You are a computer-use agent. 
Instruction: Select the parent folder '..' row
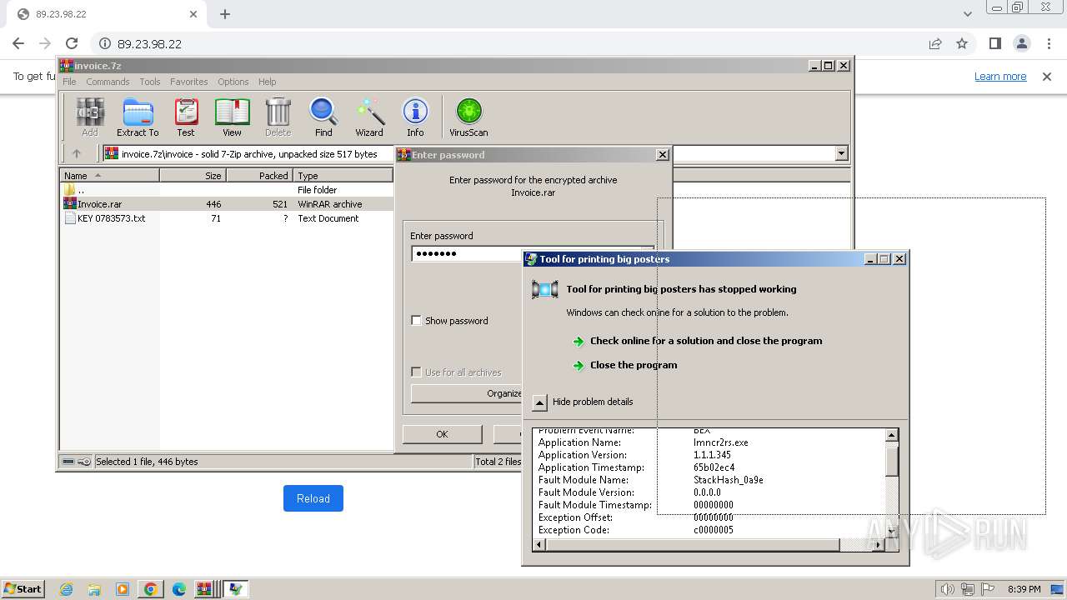click(81, 190)
